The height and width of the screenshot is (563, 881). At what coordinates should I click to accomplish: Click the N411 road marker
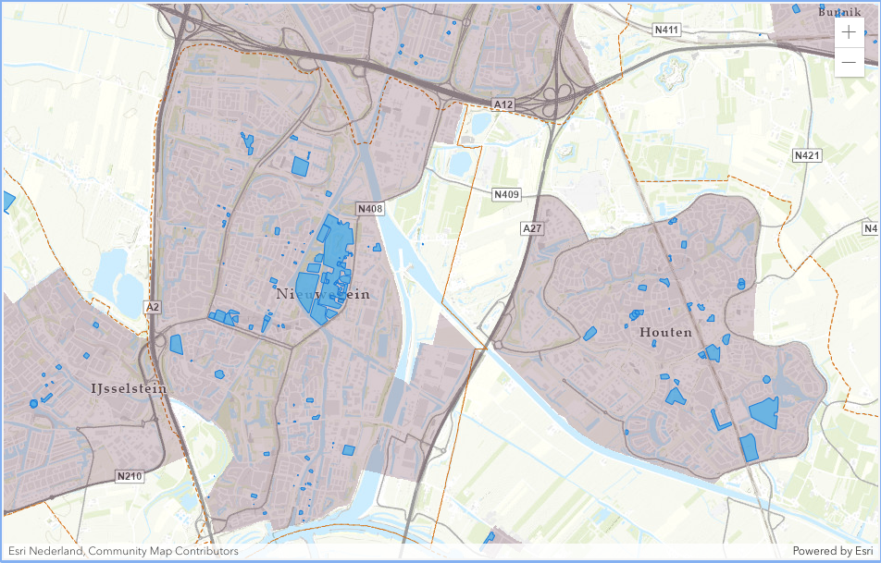[666, 31]
